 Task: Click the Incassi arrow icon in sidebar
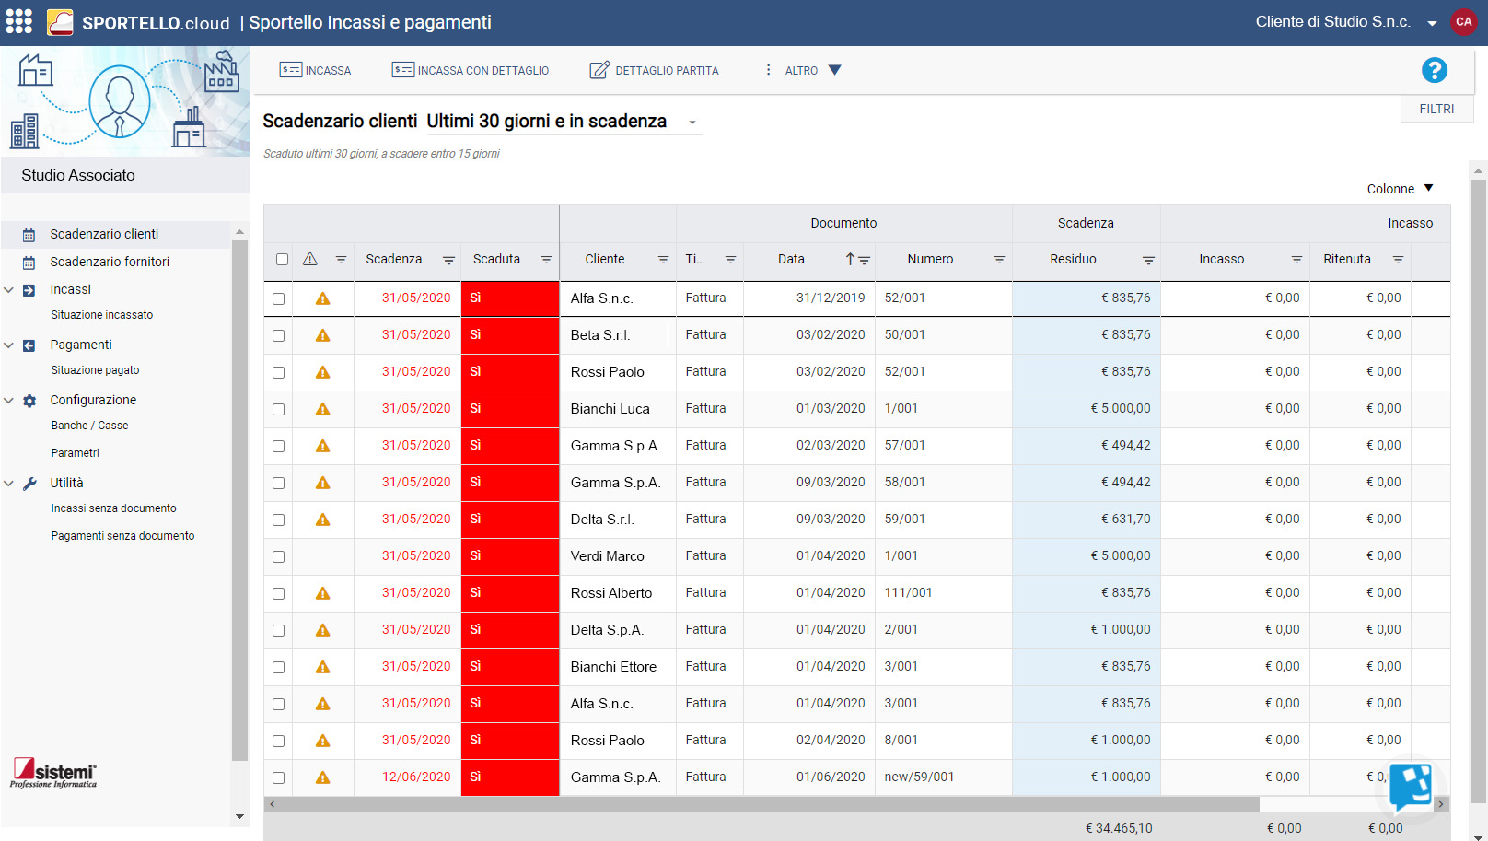coord(29,290)
